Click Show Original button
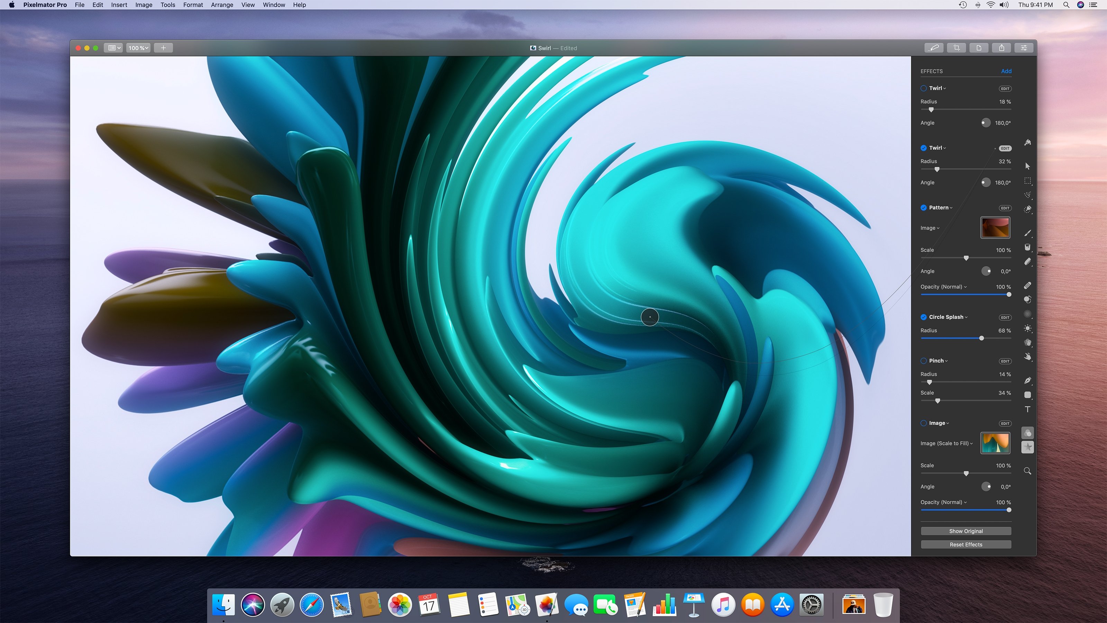1107x623 pixels. click(x=966, y=531)
